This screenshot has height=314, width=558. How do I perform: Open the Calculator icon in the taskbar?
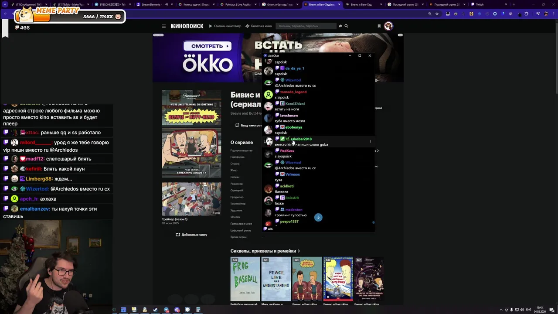coord(198,310)
